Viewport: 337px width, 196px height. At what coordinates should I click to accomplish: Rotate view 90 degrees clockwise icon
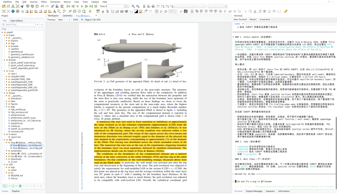pyautogui.click(x=59, y=11)
